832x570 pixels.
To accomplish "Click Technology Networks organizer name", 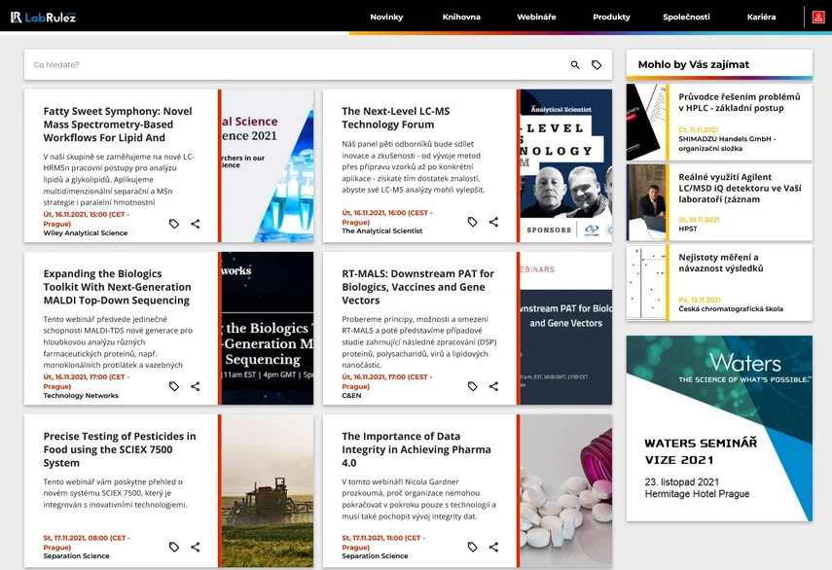I will [x=81, y=395].
